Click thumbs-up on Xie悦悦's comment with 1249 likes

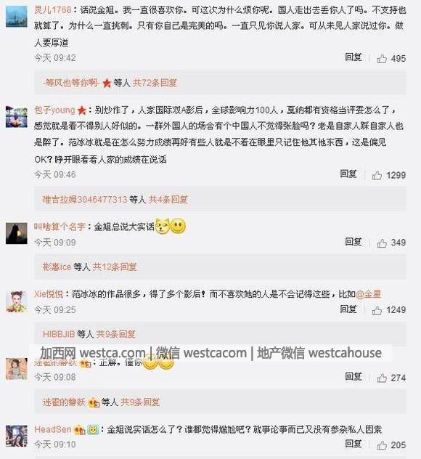(x=377, y=310)
